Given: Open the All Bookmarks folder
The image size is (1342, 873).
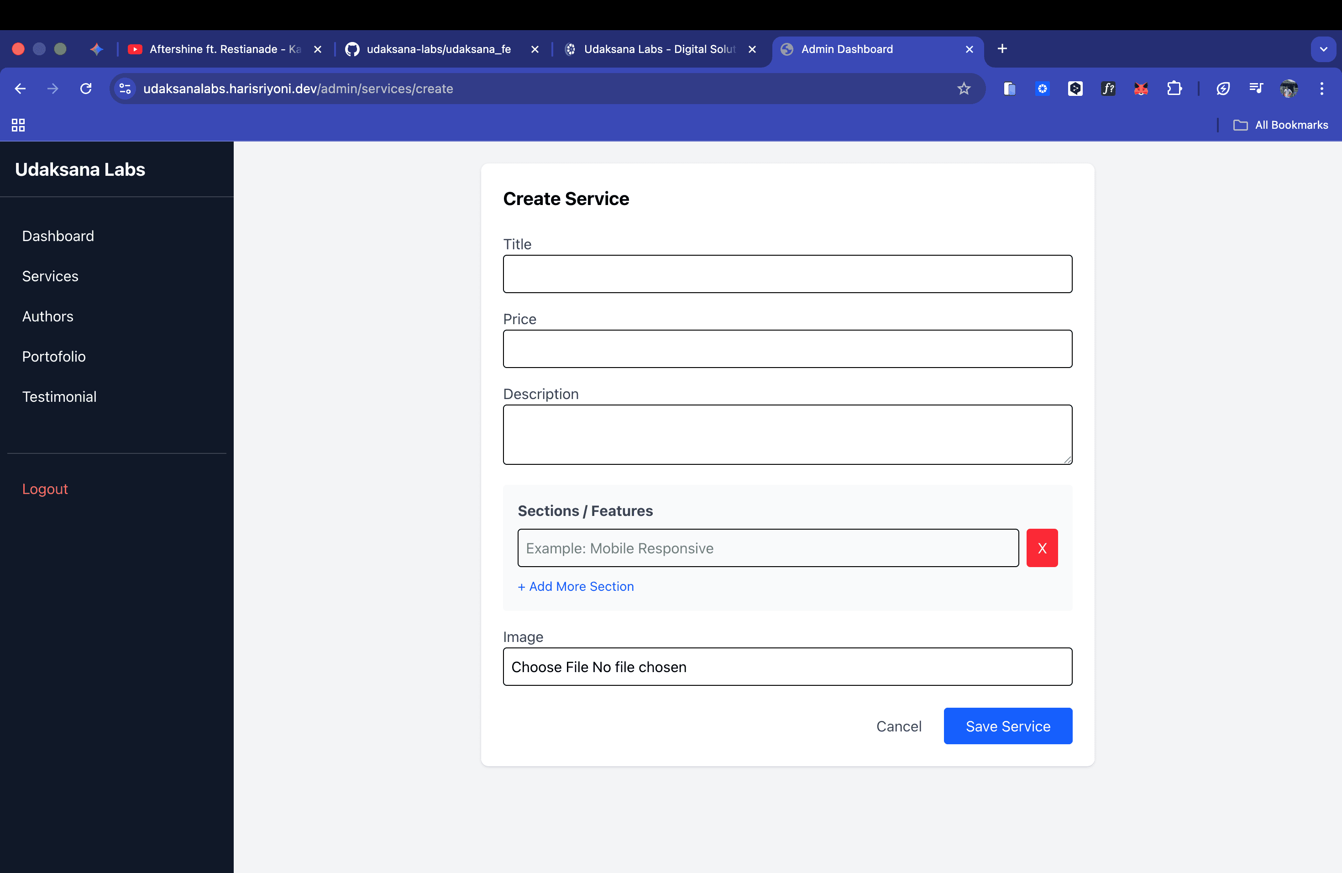Looking at the screenshot, I should 1280,125.
